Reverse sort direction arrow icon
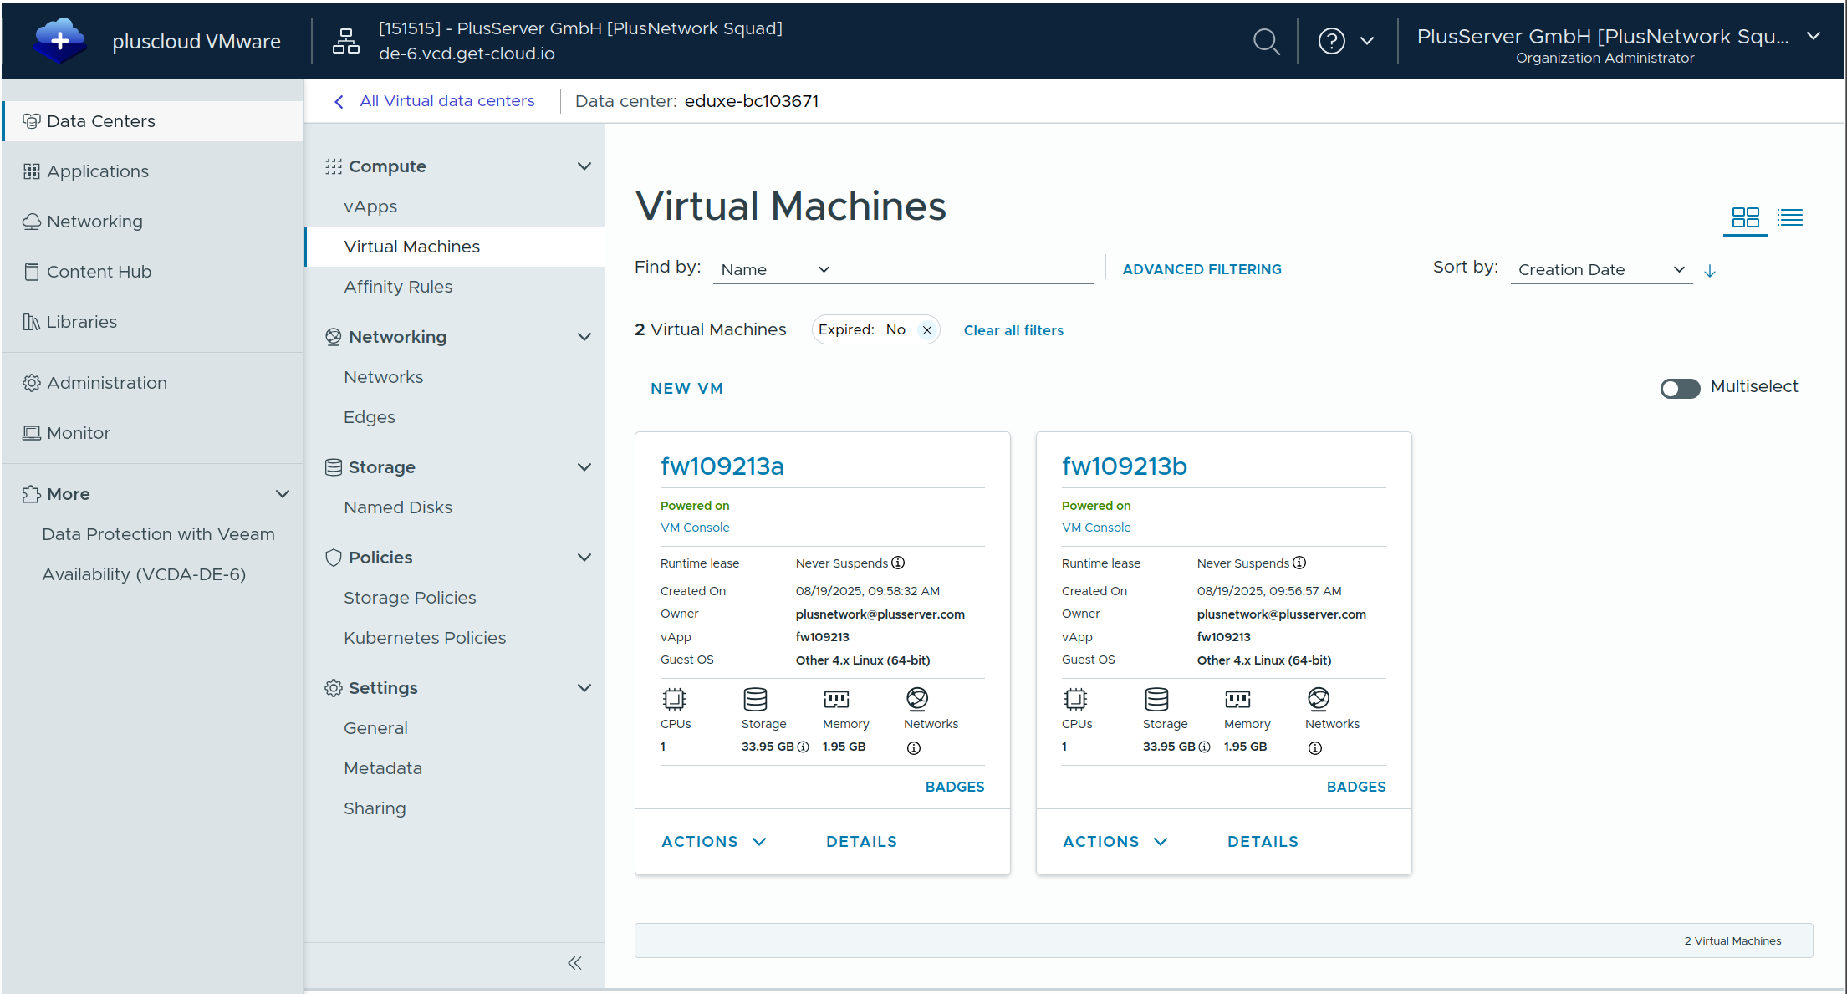The height and width of the screenshot is (994, 1847). click(1710, 270)
